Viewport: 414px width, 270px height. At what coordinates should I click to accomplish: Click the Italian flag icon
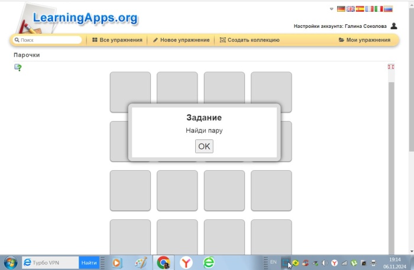379,9
